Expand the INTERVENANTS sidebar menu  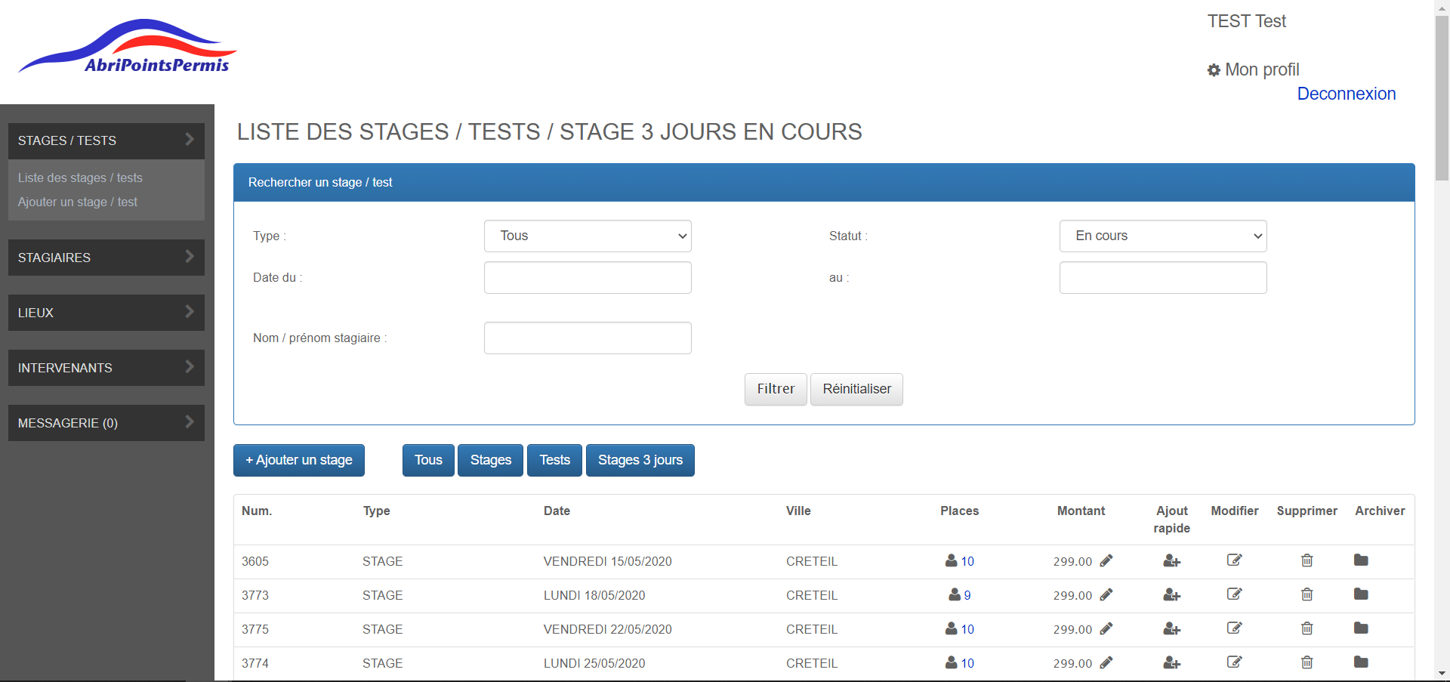click(106, 368)
